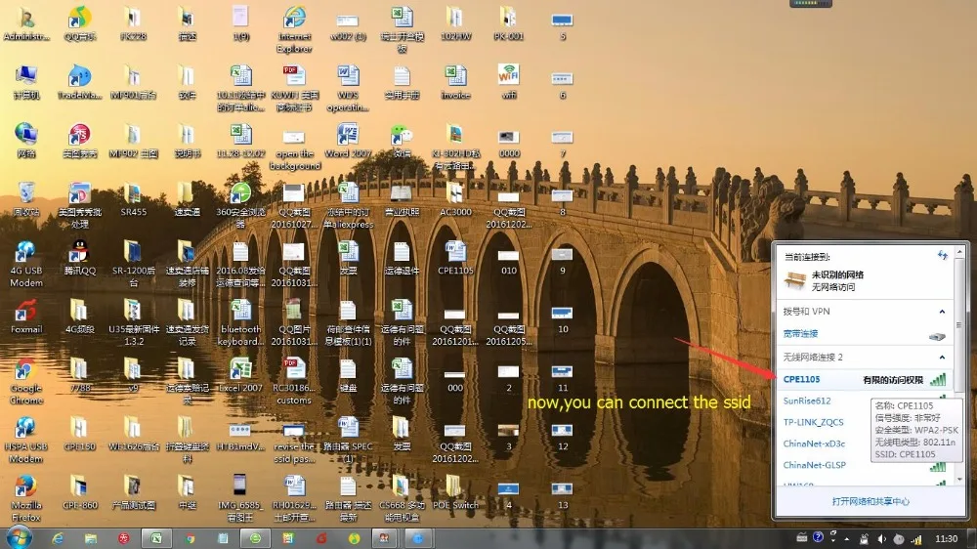Show hidden tray icons arrow
Viewport: 977px width, 549px height.
tap(847, 539)
